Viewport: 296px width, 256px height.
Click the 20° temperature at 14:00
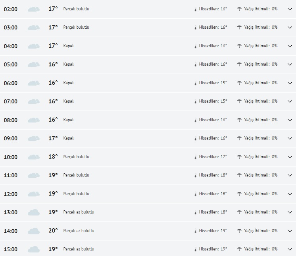[x=53, y=231]
